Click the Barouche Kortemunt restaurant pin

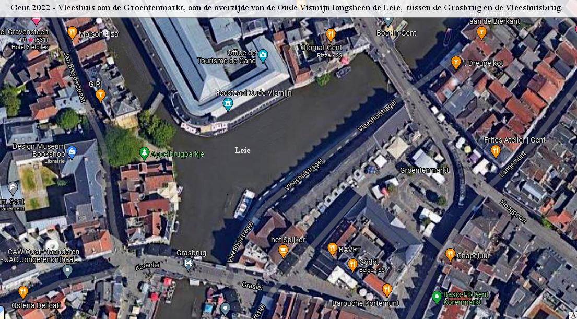point(386,290)
